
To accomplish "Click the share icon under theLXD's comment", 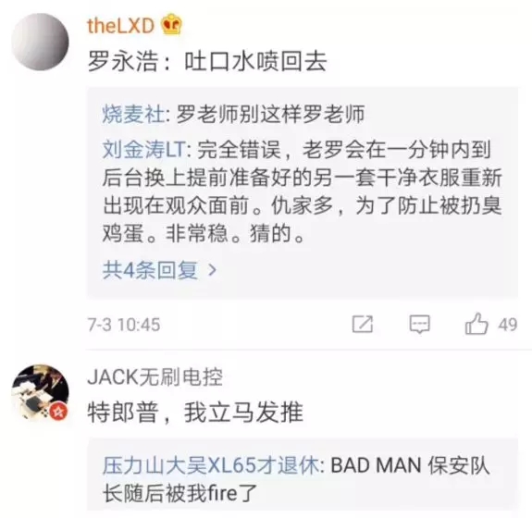I will (x=363, y=324).
